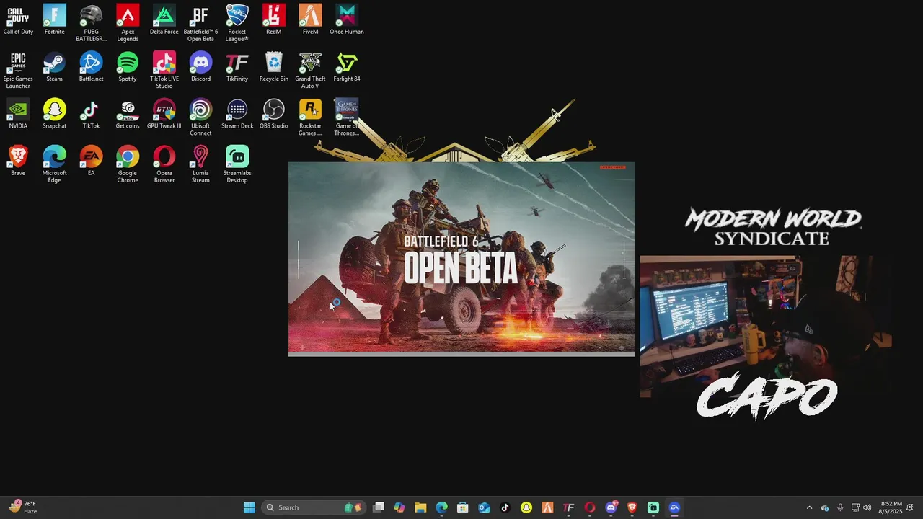Switch to TikFinity in the taskbar
Screen dimensions: 923x519
[x=568, y=507]
